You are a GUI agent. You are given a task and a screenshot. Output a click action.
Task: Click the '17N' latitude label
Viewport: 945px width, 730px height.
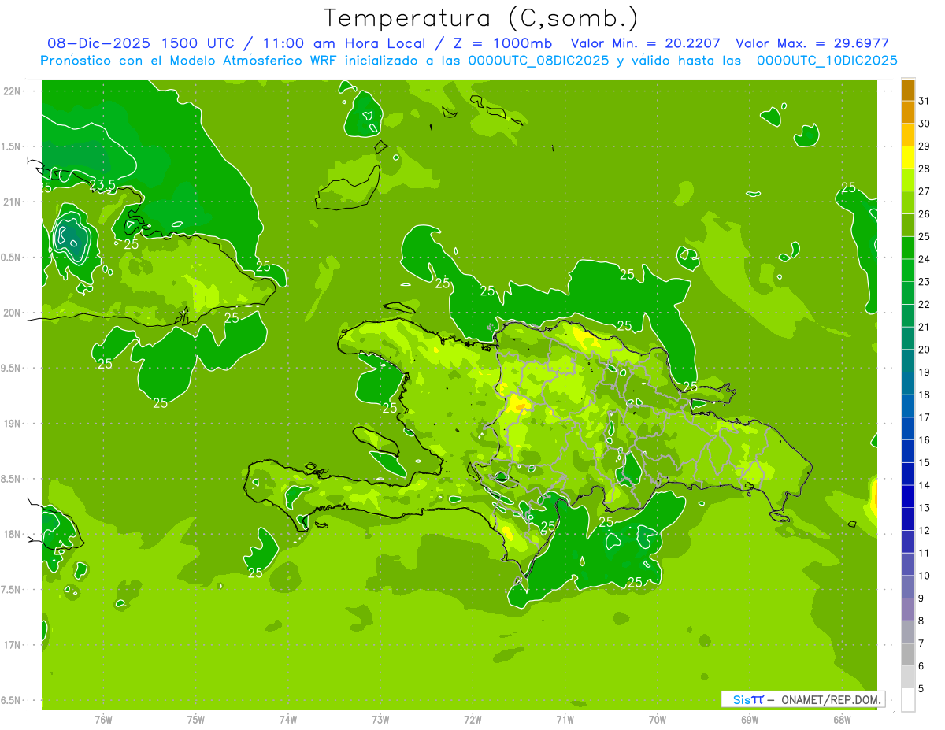[12, 645]
